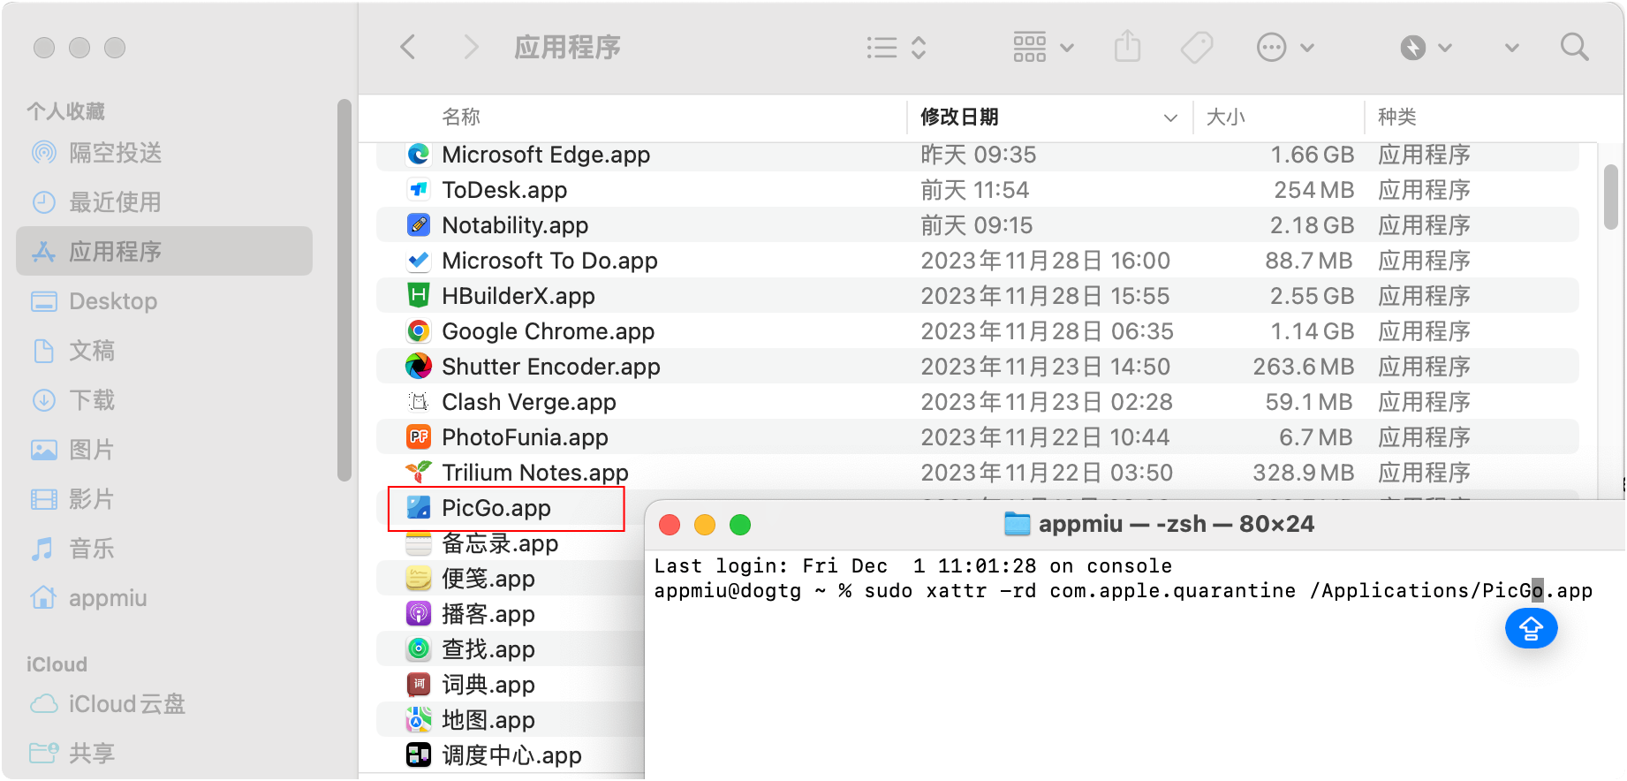Sort by 修改日期 column header
Image resolution: width=1627 pixels, height=781 pixels.
(959, 117)
